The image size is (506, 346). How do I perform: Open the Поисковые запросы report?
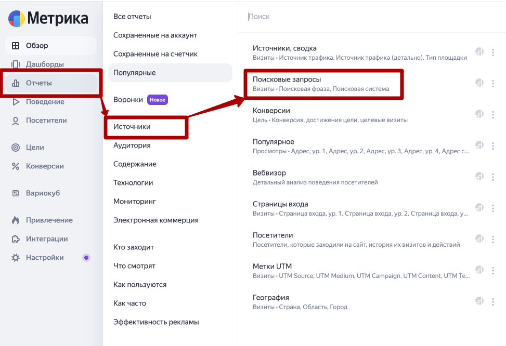tap(321, 84)
